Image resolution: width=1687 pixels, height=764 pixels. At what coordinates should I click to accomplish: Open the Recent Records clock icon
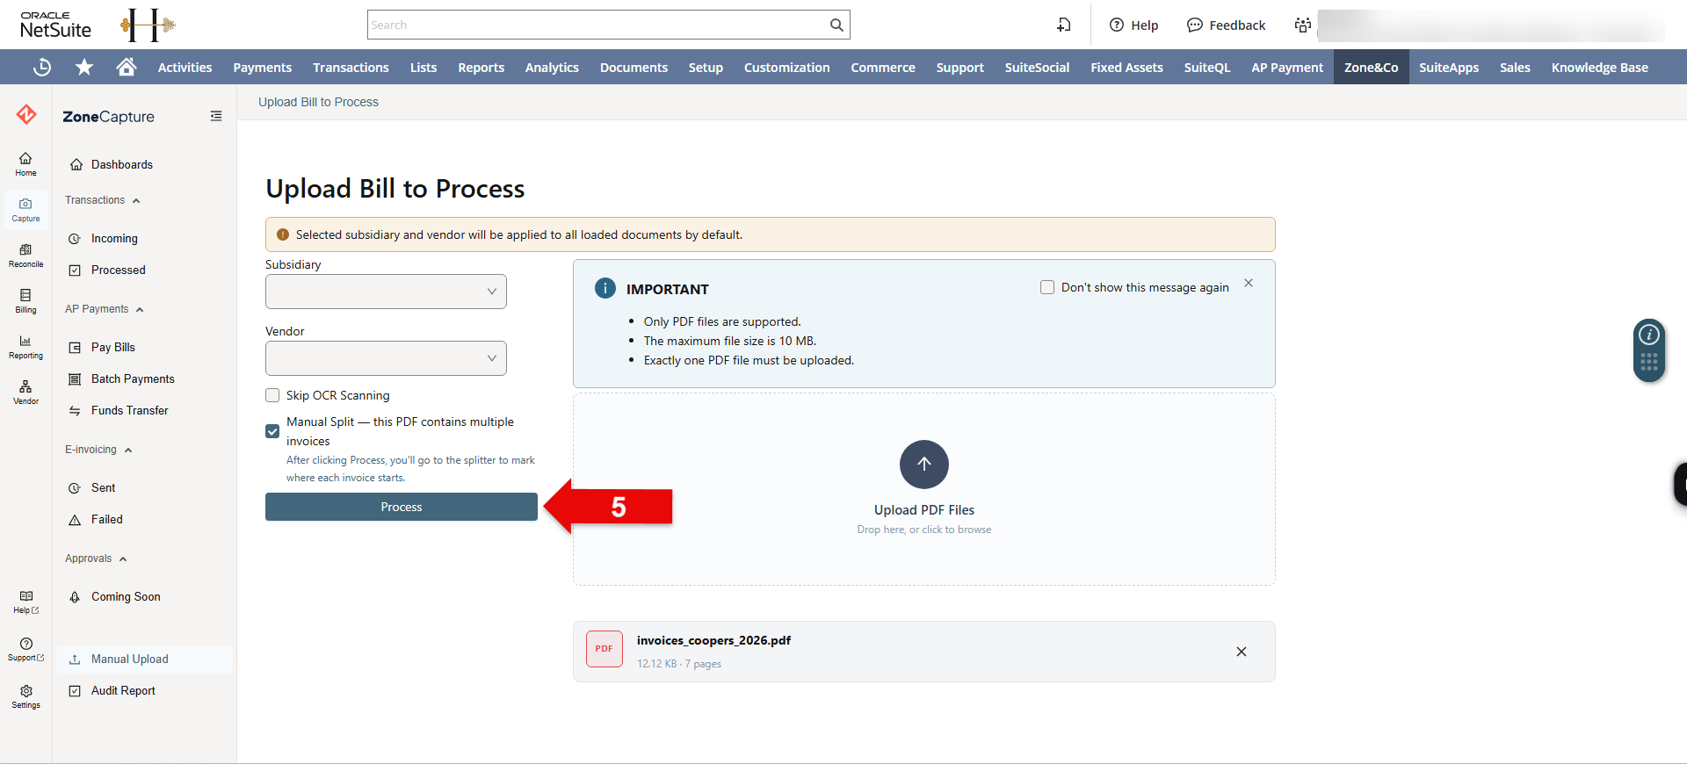tap(41, 67)
